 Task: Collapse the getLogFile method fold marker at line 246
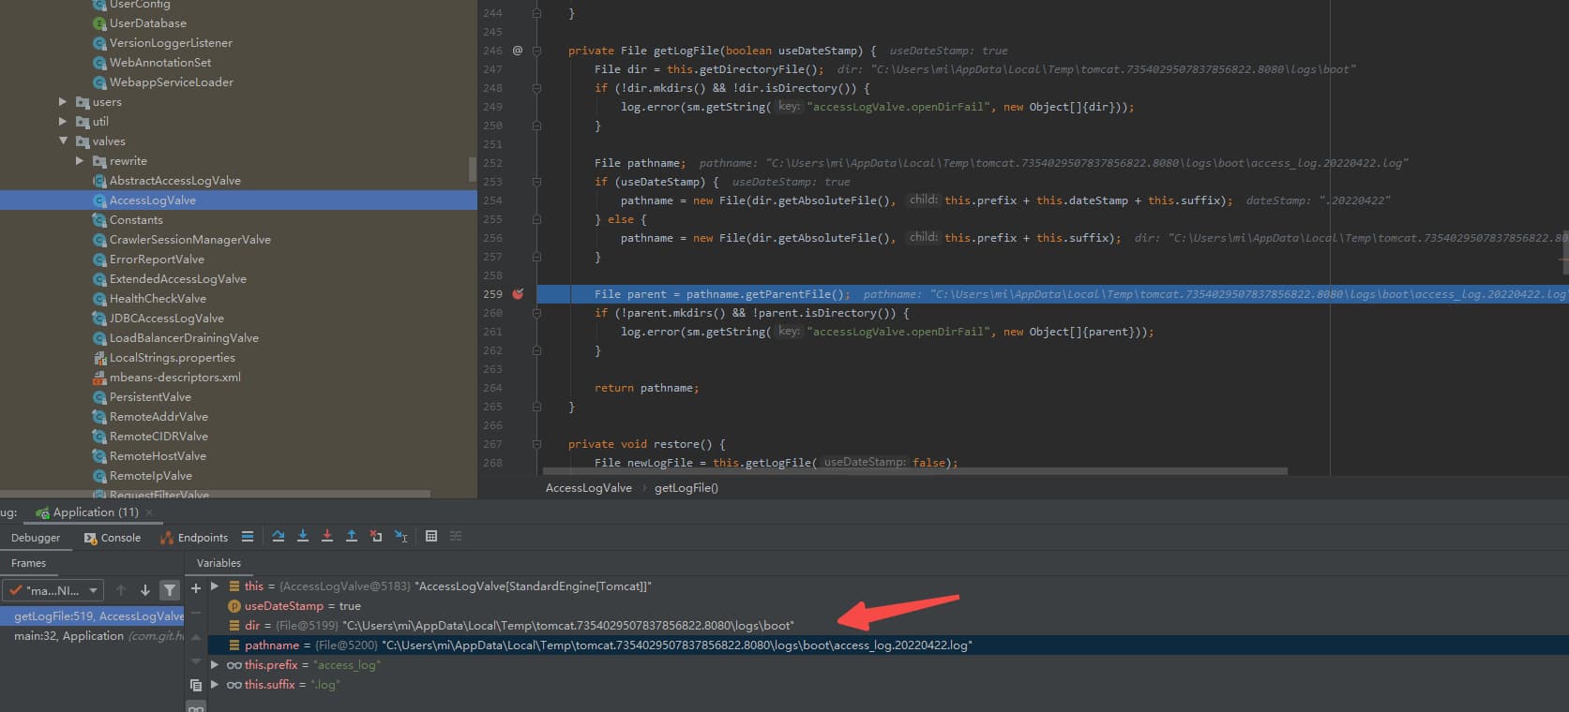tap(537, 51)
